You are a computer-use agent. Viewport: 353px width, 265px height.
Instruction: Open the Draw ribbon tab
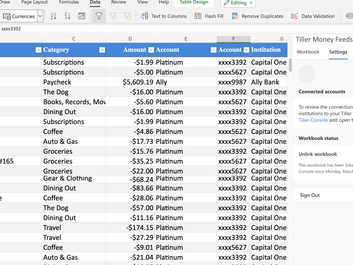[x=5, y=2]
